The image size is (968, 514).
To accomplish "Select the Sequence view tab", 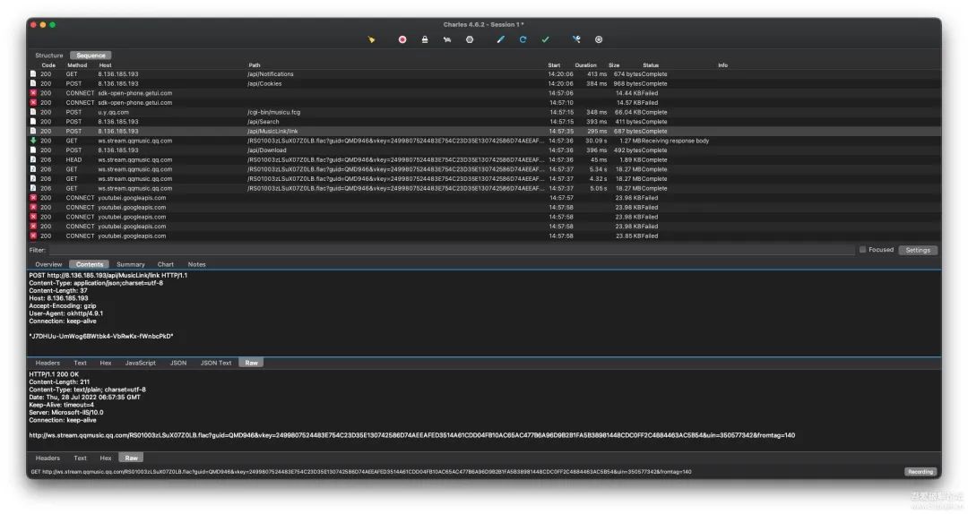I will [91, 56].
